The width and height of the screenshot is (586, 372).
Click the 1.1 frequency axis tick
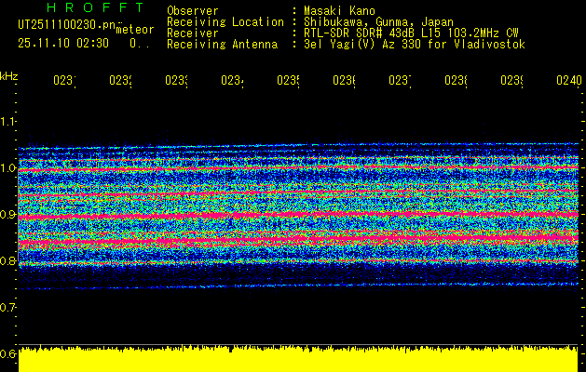click(x=8, y=121)
